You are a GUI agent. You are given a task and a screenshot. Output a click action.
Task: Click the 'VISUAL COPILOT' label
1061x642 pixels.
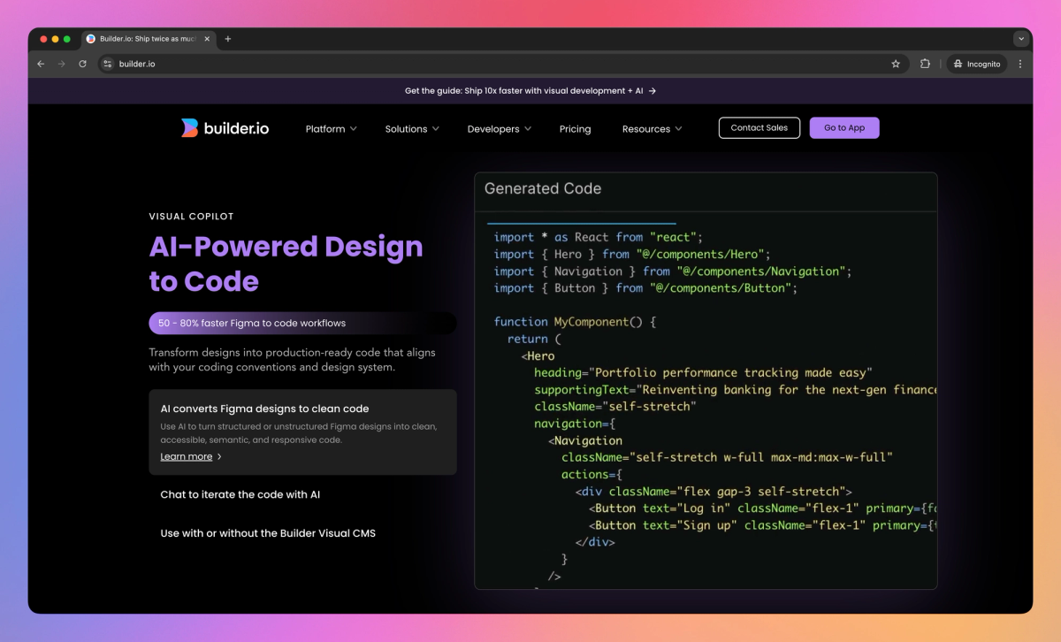(191, 217)
